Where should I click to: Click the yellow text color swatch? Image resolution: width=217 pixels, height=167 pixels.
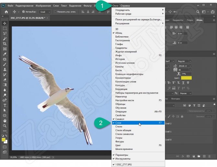[x=186, y=78]
